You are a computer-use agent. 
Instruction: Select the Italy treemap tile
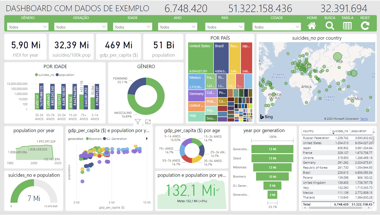[197, 117]
